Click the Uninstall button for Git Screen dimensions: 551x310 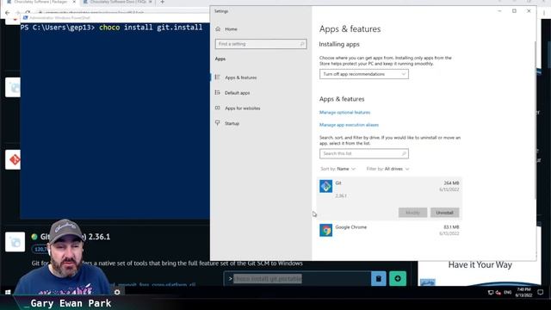click(x=444, y=213)
